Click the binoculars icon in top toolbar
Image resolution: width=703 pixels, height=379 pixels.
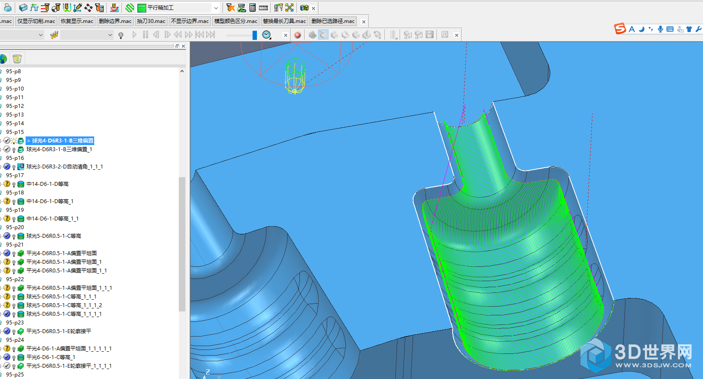pyautogui.click(x=304, y=8)
